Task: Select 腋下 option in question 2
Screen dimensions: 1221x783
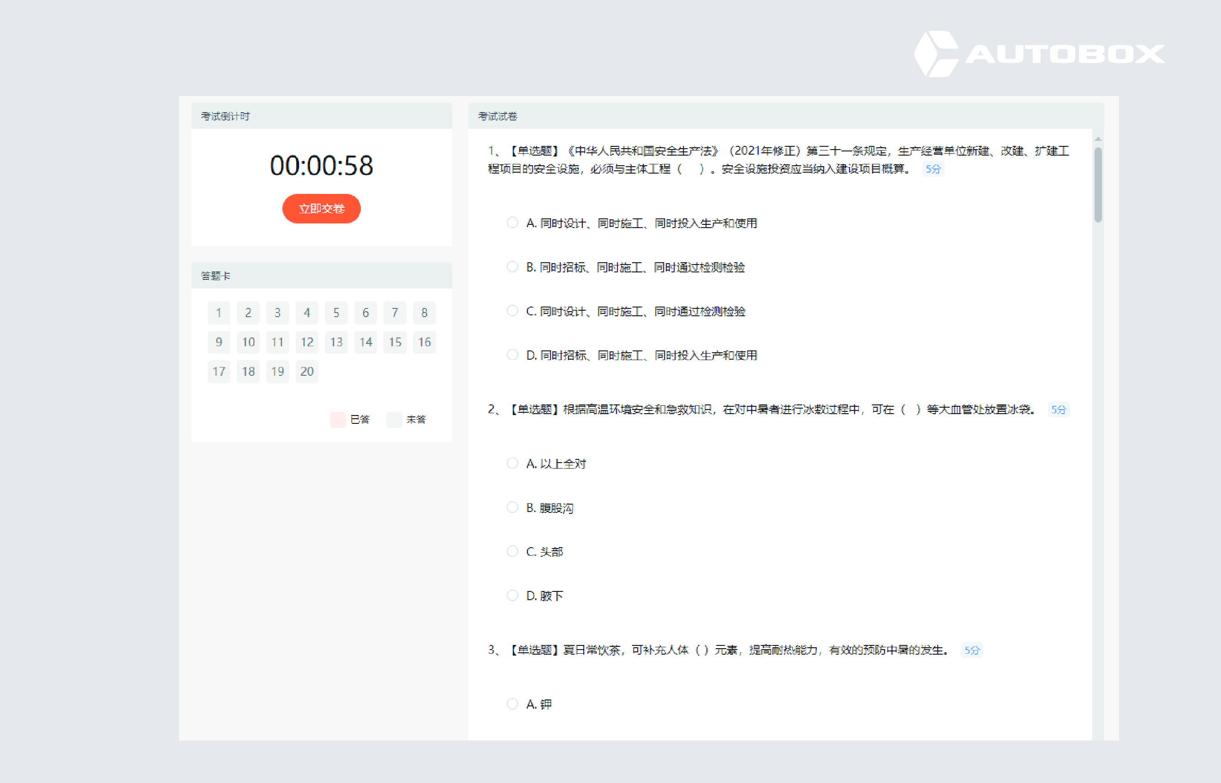Action: click(x=512, y=596)
